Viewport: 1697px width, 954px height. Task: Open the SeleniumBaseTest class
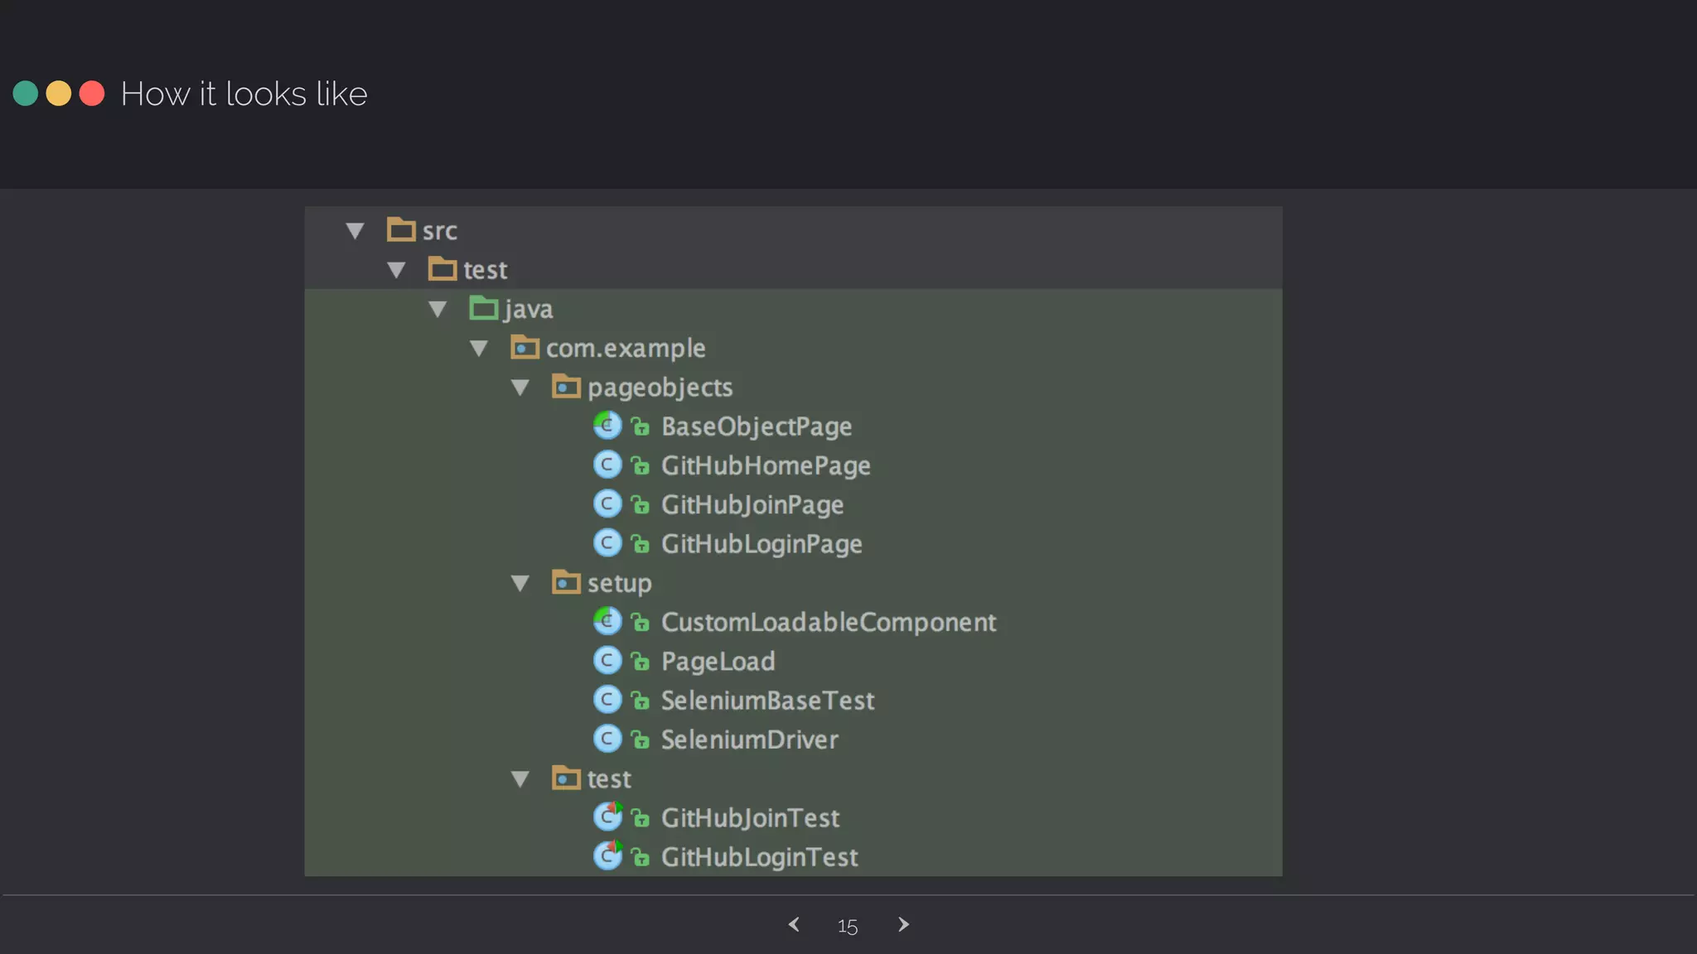click(767, 701)
